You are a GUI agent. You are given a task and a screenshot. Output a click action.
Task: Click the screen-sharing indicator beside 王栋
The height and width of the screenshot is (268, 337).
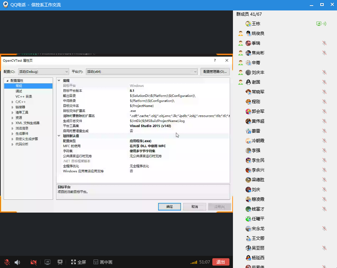pyautogui.click(x=318, y=24)
